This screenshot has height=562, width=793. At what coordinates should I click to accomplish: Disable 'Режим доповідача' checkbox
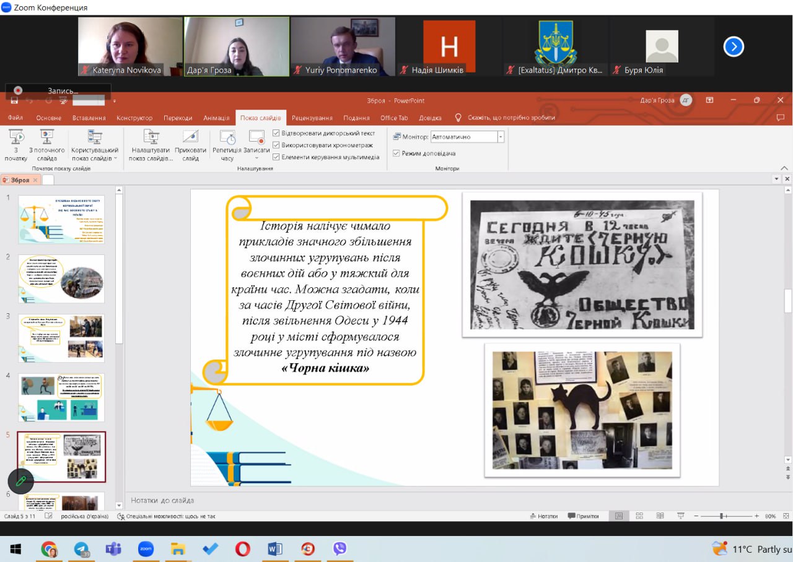(x=396, y=153)
